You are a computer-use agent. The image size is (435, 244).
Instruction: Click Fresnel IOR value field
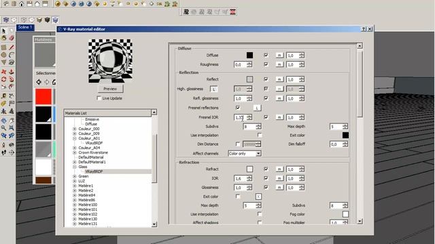pyautogui.click(x=240, y=117)
